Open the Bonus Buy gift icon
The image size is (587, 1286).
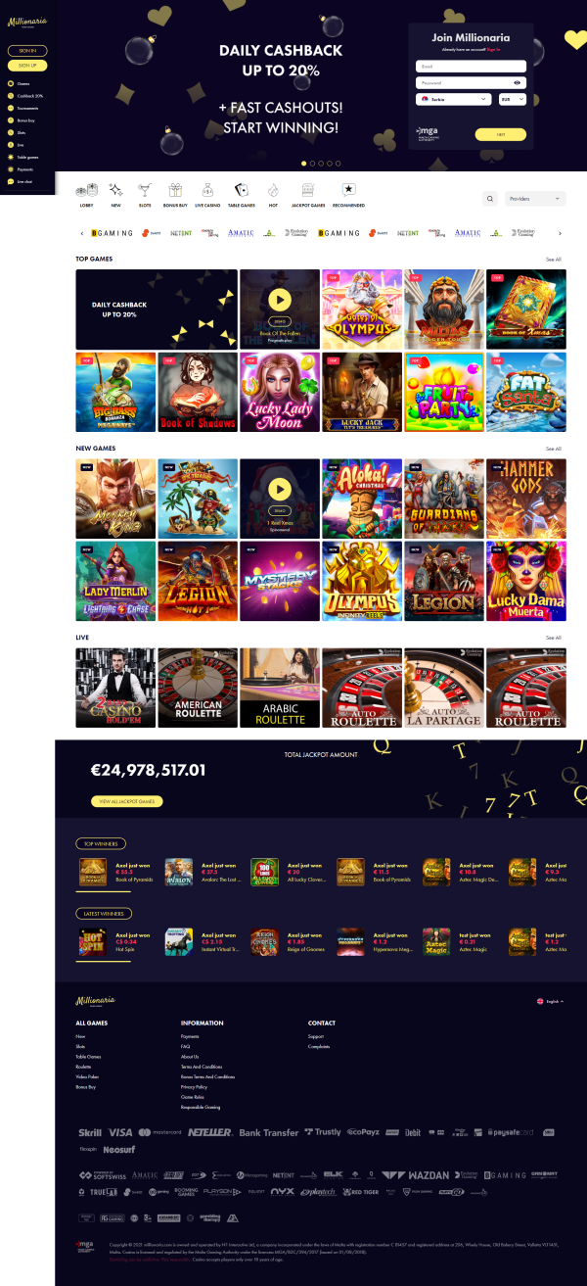175,194
